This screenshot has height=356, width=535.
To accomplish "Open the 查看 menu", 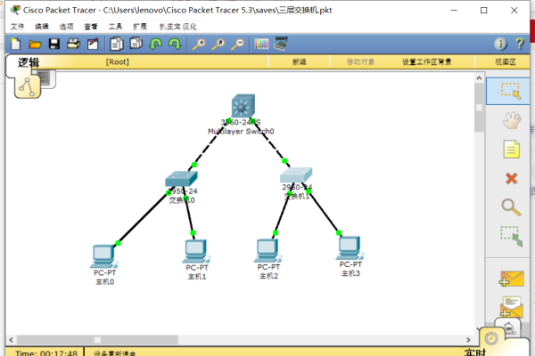I will pos(91,27).
